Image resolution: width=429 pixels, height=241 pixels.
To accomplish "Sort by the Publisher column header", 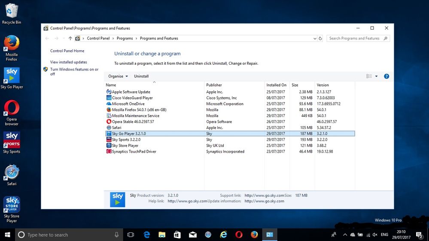I will (x=234, y=85).
